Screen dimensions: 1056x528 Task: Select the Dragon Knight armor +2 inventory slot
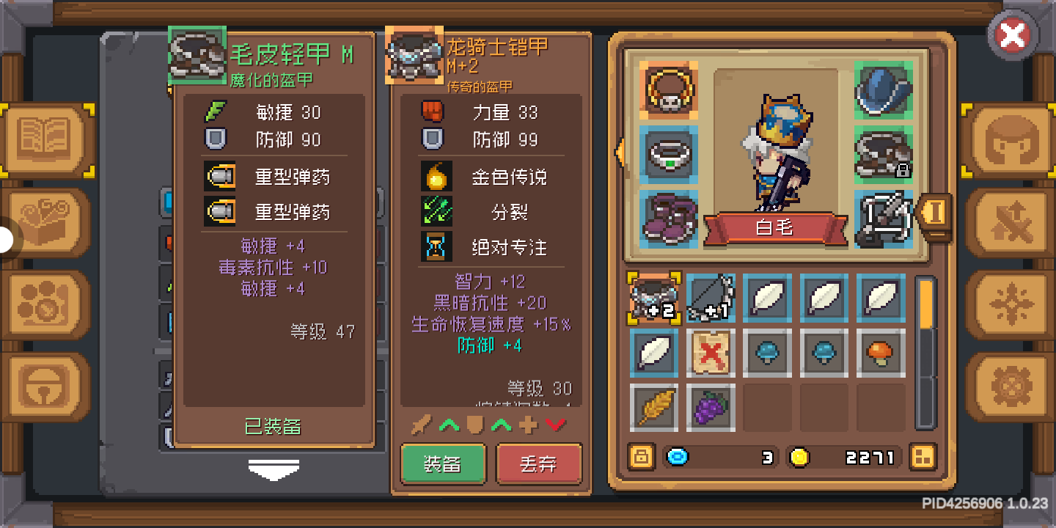point(654,298)
